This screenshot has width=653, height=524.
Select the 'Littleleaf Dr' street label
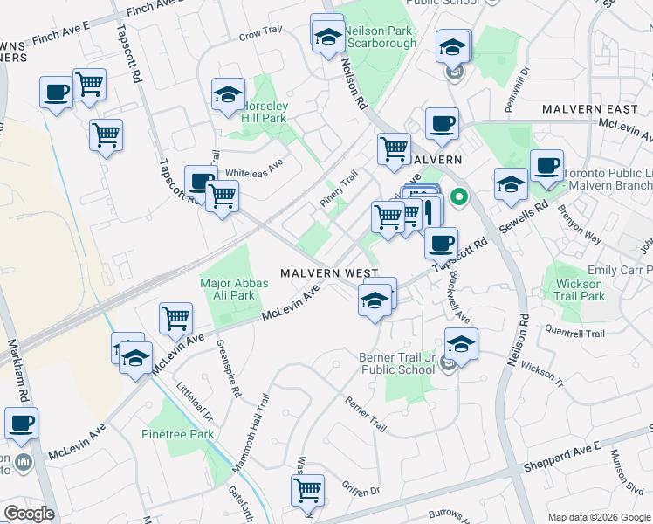click(195, 402)
